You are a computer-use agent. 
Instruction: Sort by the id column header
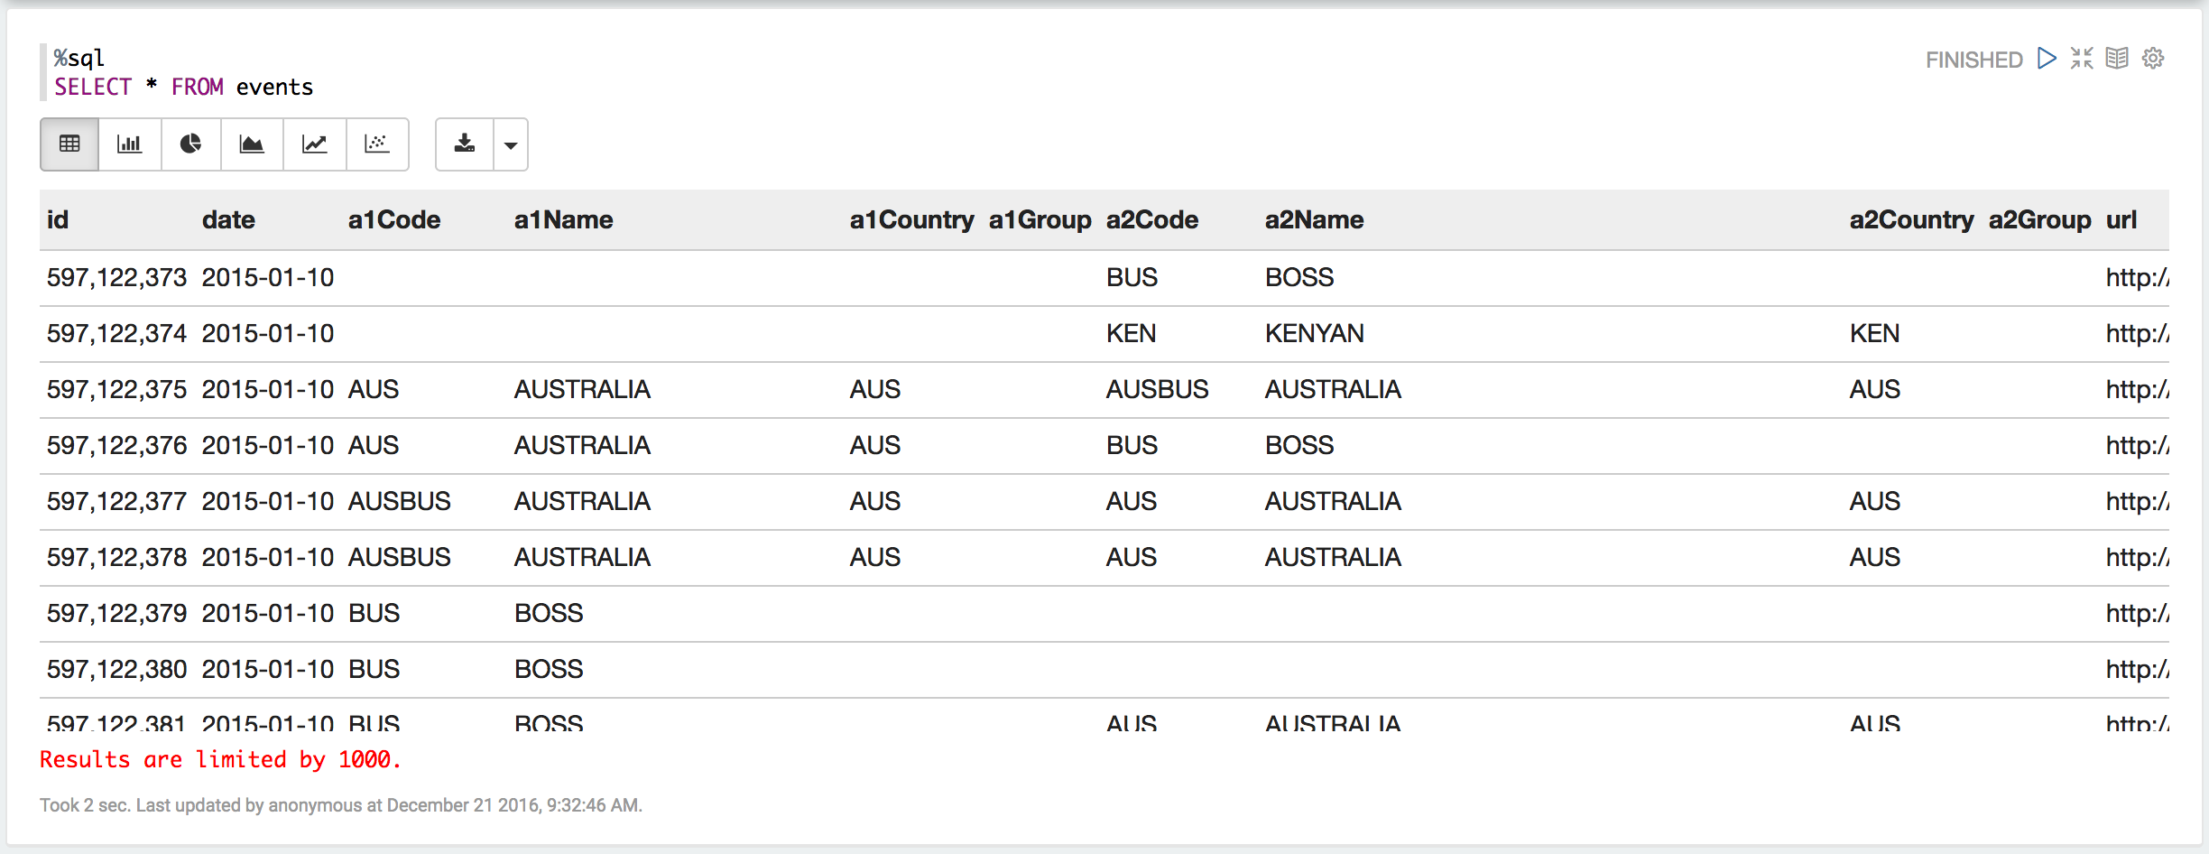point(58,219)
